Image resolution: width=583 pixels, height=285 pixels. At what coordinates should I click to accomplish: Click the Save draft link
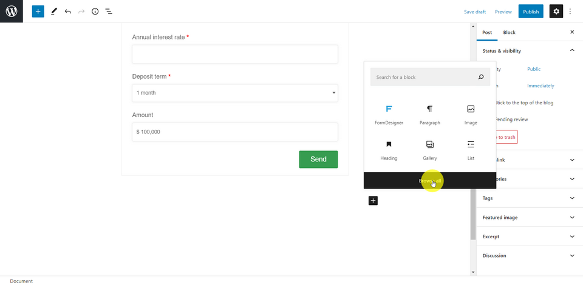475,12
